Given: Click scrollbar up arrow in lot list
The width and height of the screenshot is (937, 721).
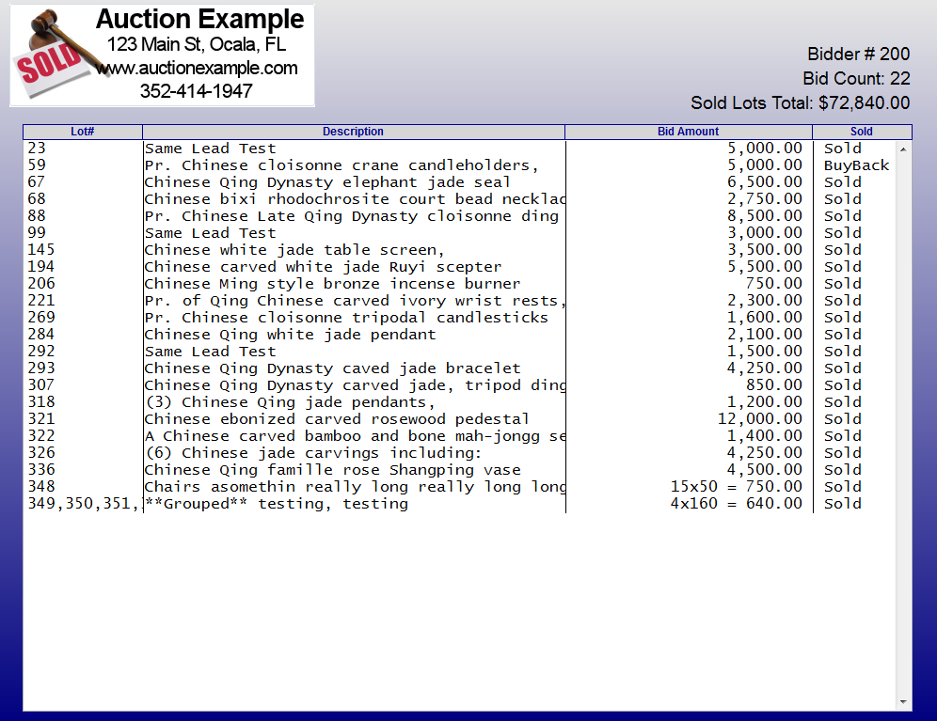Looking at the screenshot, I should point(904,149).
